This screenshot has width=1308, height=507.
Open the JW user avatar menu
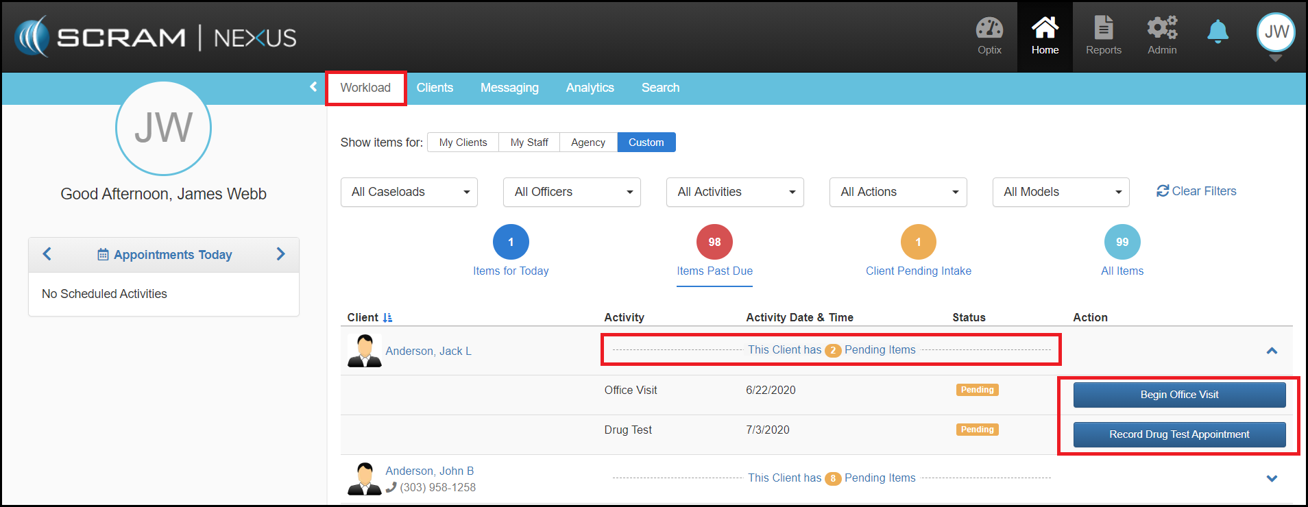[x=1275, y=32]
